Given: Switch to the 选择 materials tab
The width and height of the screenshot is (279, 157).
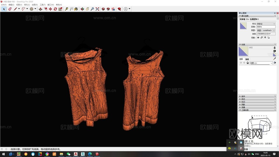Looking at the screenshot, I should (x=241, y=59).
